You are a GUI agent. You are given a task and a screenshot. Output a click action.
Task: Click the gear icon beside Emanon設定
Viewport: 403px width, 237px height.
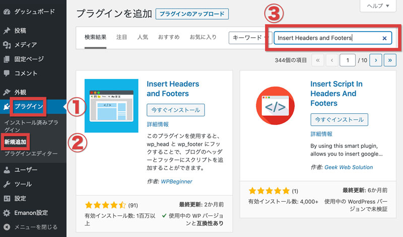tap(7, 213)
